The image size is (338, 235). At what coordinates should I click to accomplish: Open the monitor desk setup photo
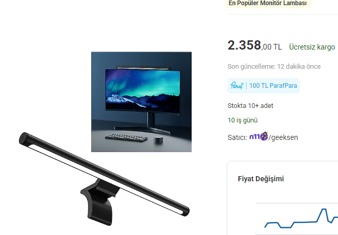[141, 102]
